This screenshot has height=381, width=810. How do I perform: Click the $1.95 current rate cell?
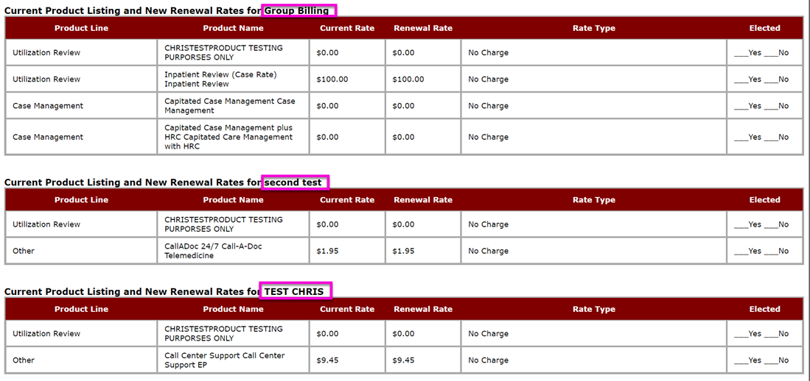[x=327, y=252]
